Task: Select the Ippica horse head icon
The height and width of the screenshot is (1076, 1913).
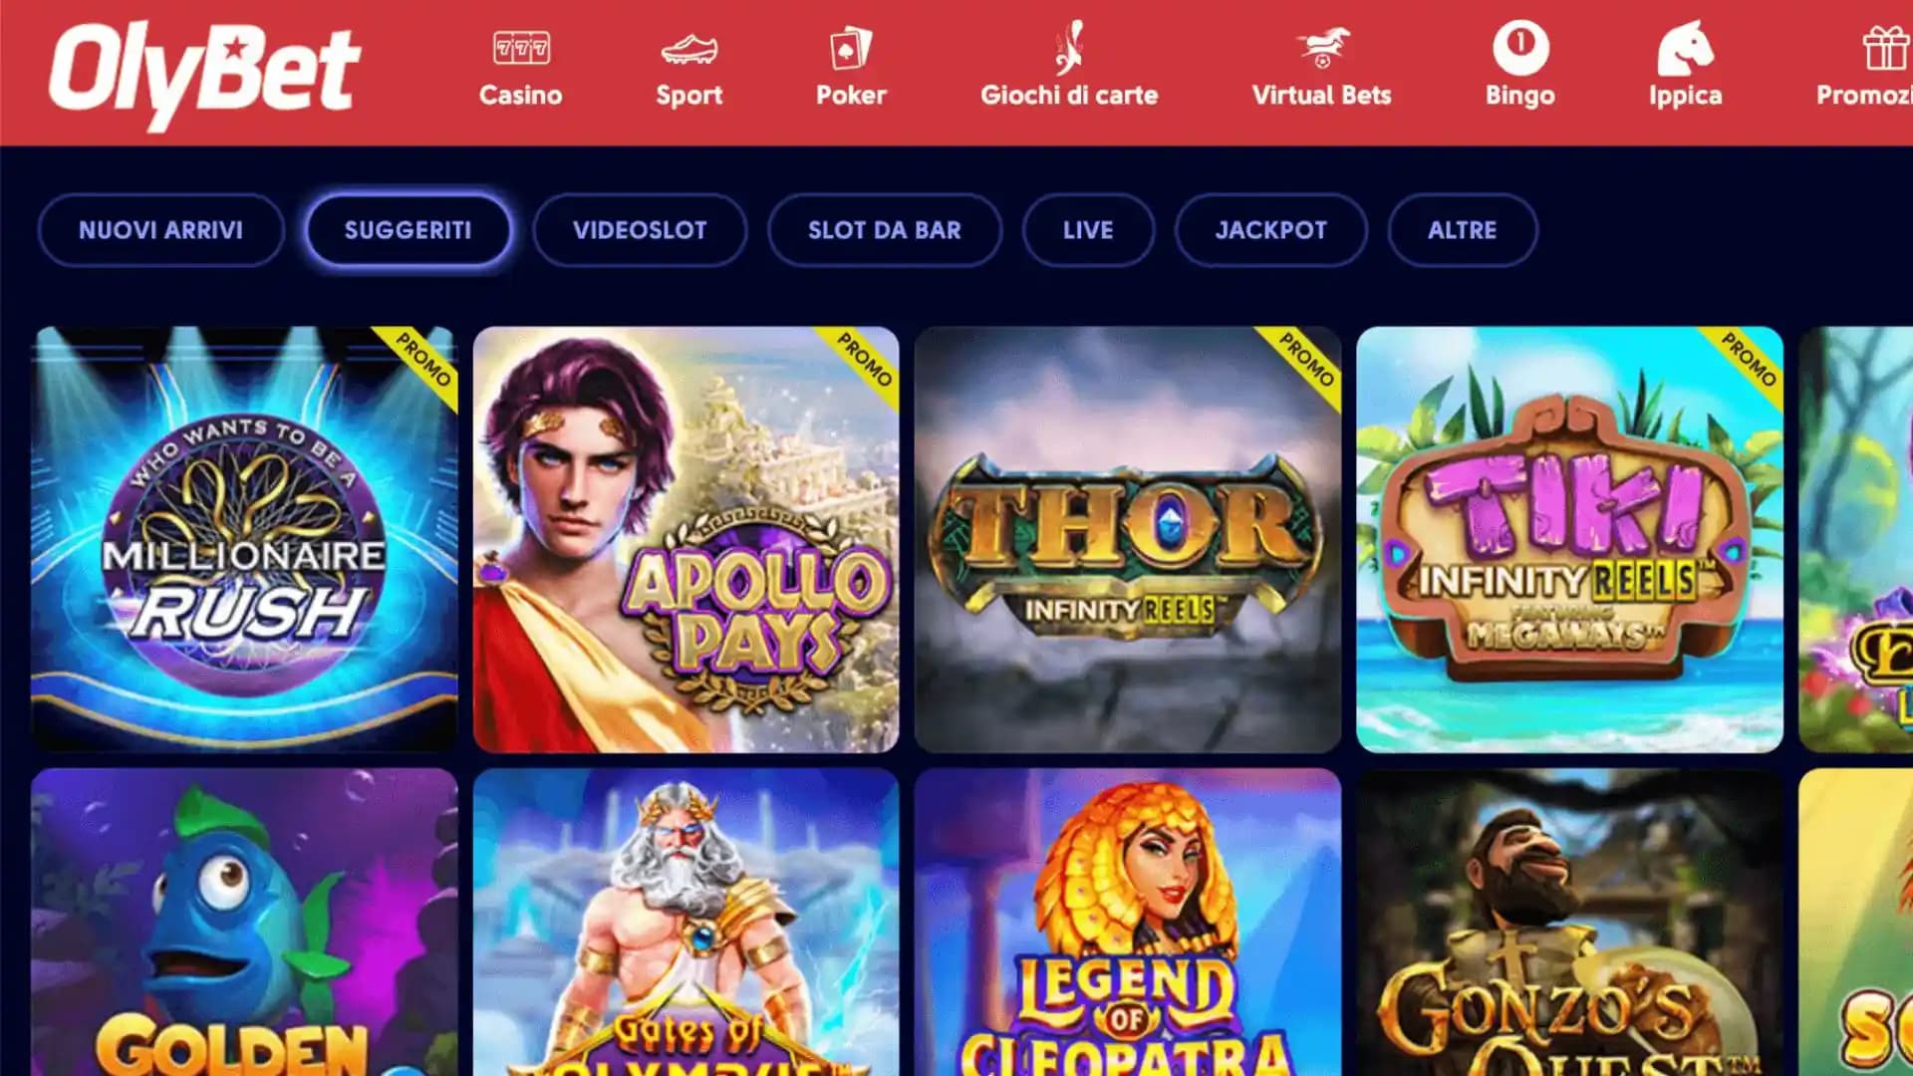Action: click(1685, 47)
